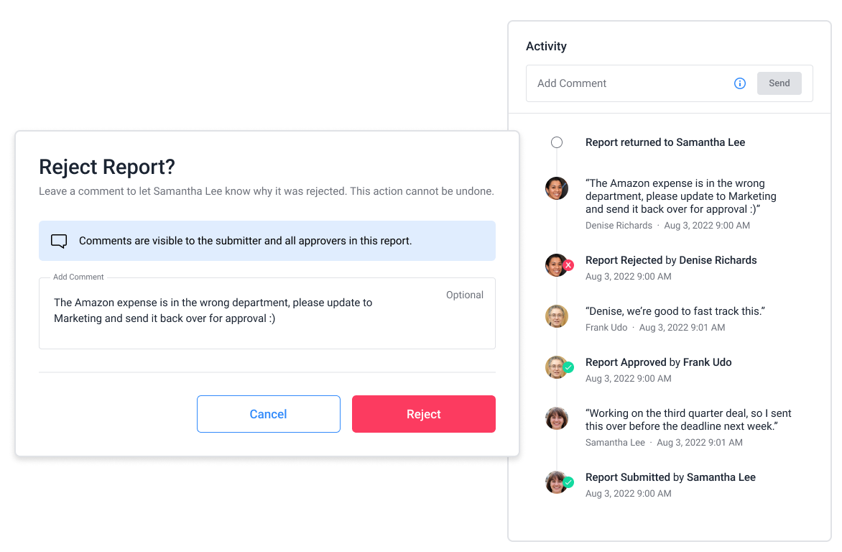
Task: Click the Activity panel heading
Action: [x=546, y=46]
